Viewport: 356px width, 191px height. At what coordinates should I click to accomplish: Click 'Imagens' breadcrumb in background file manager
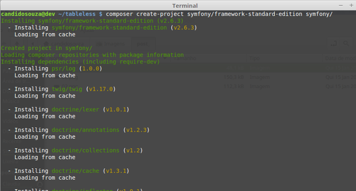pos(111,44)
